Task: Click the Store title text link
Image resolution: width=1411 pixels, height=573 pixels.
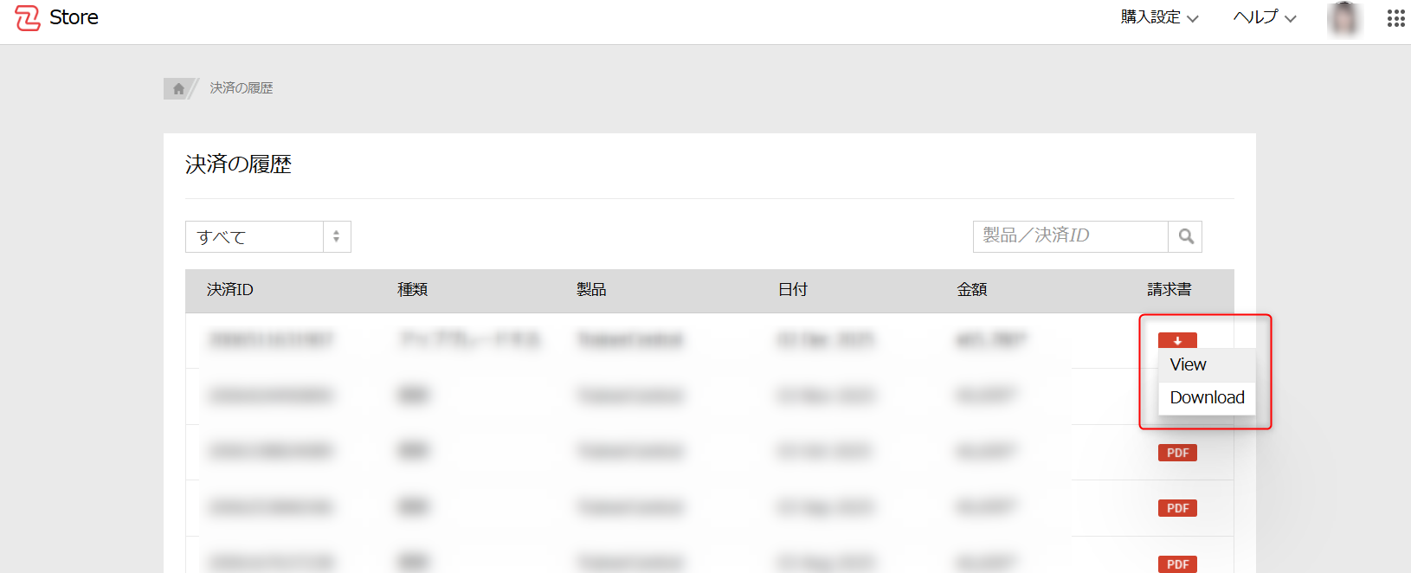Action: [x=74, y=17]
